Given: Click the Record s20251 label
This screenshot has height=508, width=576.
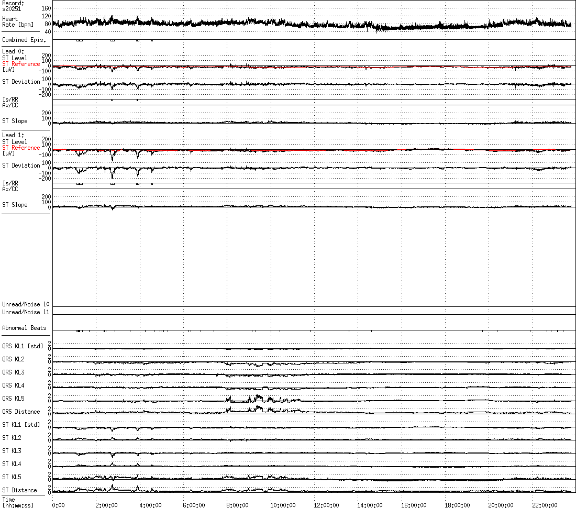Looking at the screenshot, I should 13,6.
